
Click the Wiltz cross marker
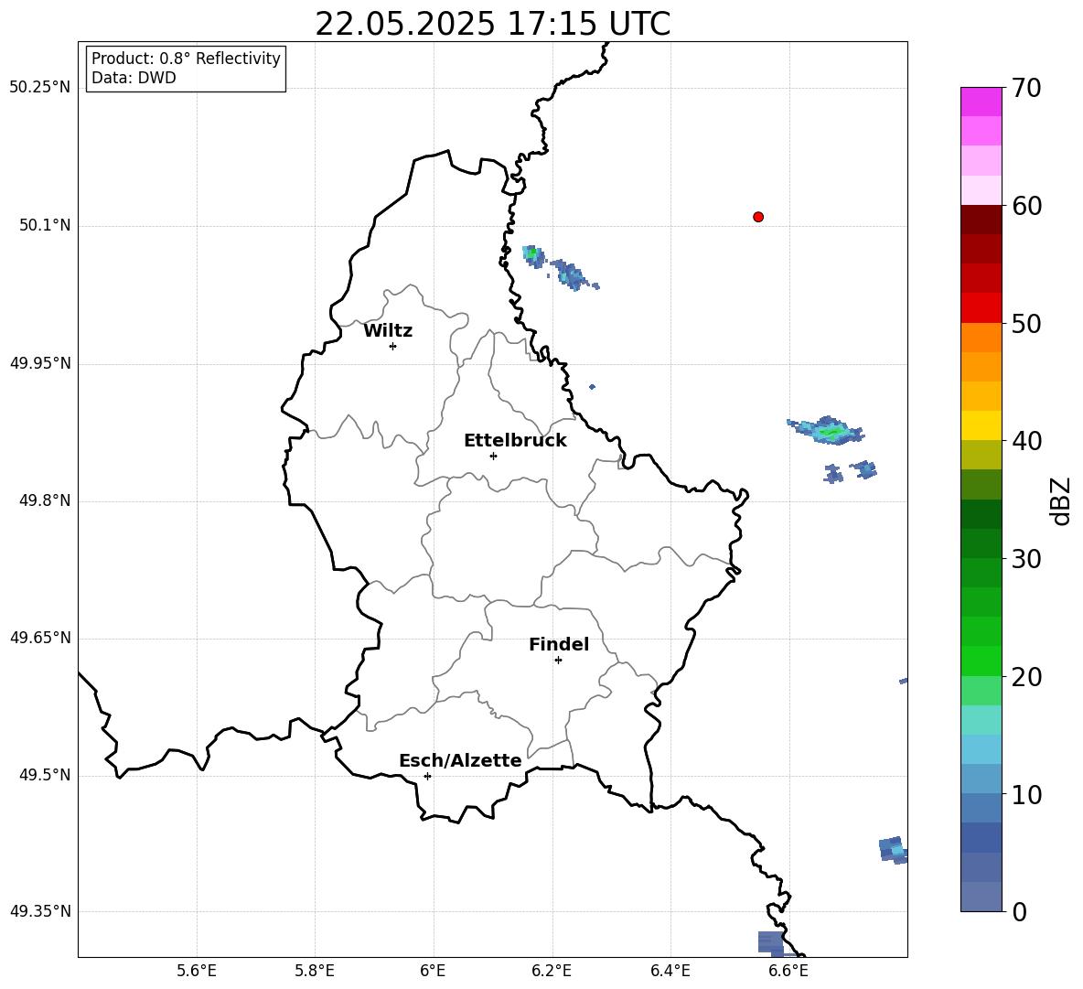(x=393, y=346)
